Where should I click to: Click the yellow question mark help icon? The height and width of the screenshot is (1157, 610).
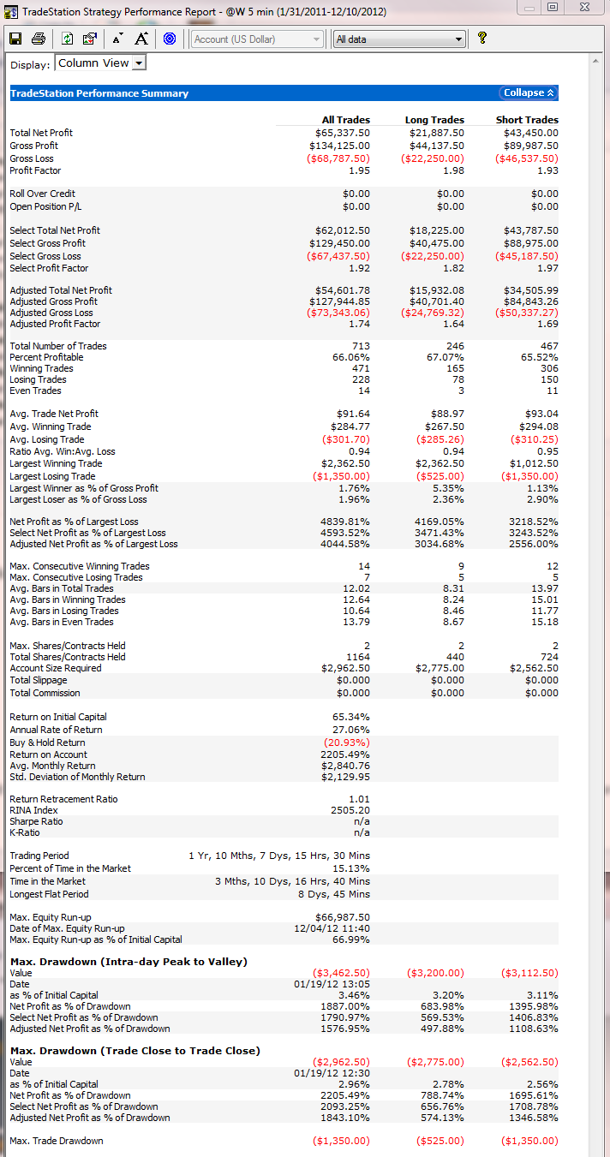pyautogui.click(x=482, y=39)
